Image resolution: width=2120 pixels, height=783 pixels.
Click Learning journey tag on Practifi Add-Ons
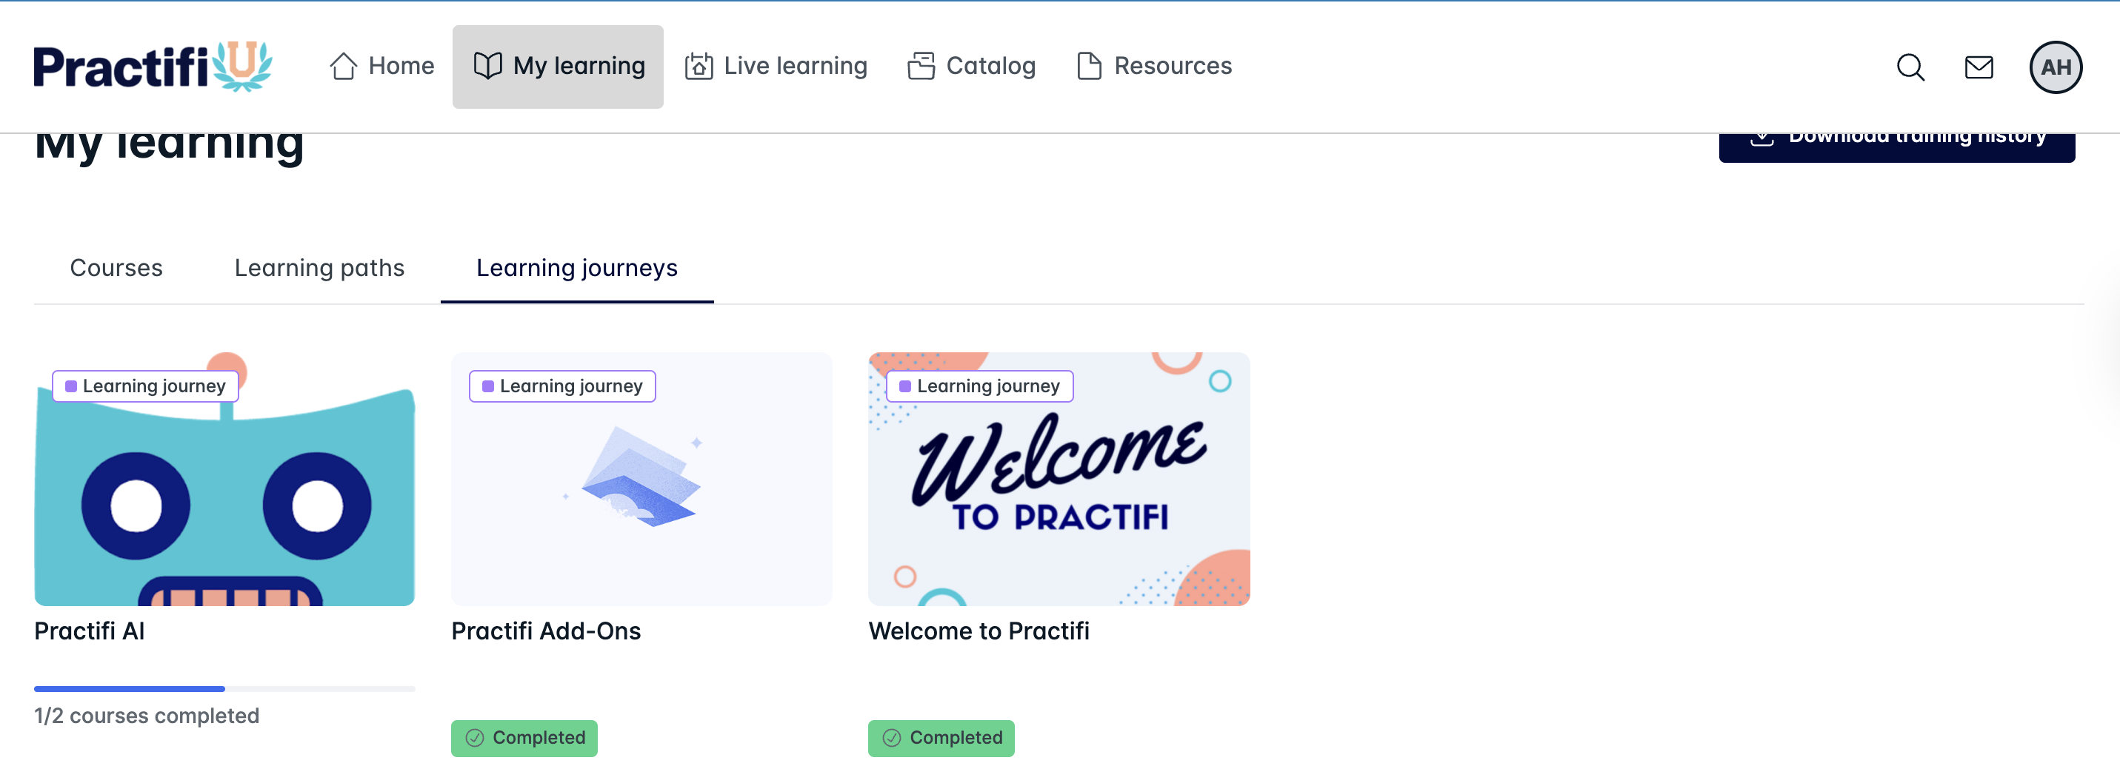click(562, 386)
